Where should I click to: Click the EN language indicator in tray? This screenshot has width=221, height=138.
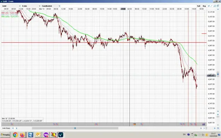point(184,134)
